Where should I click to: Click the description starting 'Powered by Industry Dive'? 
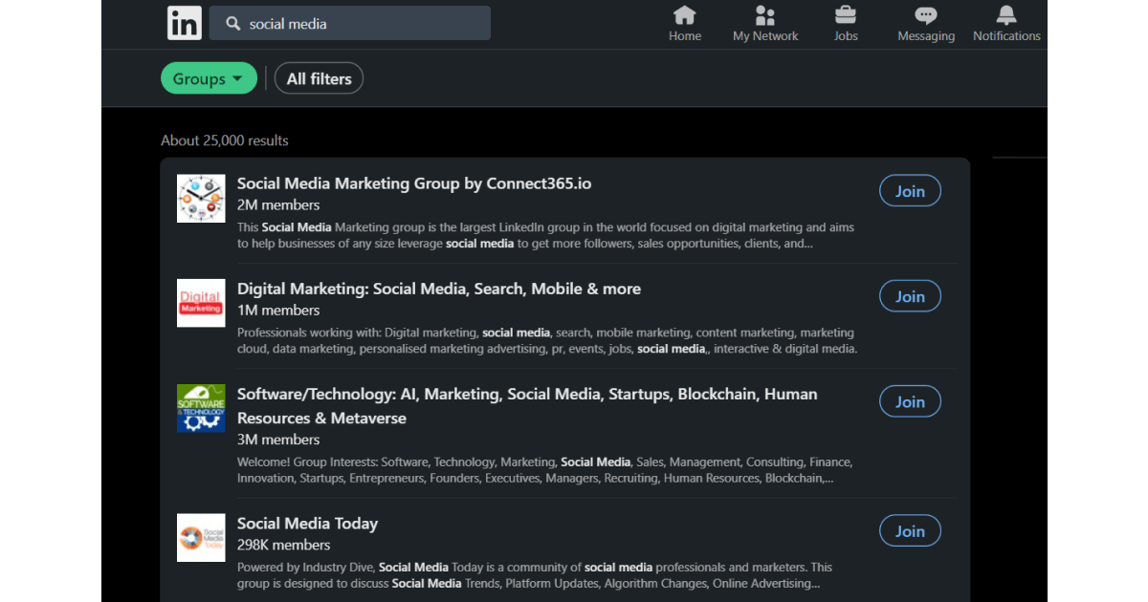point(535,574)
